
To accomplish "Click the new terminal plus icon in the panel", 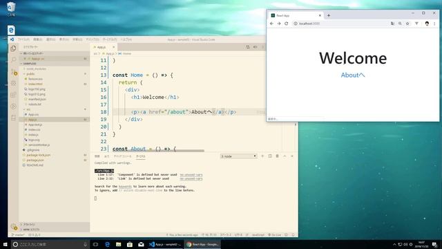I will click(262, 156).
